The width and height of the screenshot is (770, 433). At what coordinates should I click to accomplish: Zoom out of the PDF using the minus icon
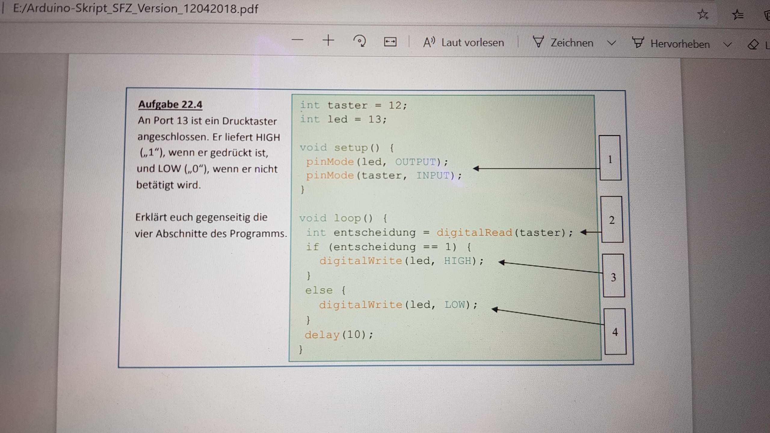point(297,41)
